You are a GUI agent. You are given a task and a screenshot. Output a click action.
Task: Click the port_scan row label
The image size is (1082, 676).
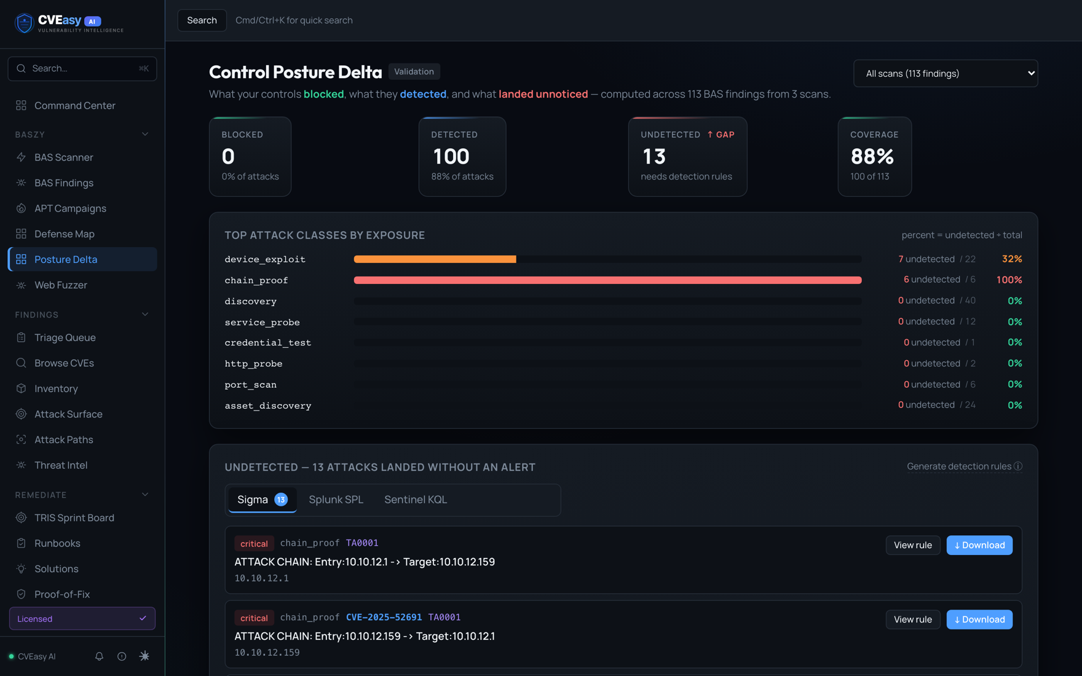[x=251, y=385]
